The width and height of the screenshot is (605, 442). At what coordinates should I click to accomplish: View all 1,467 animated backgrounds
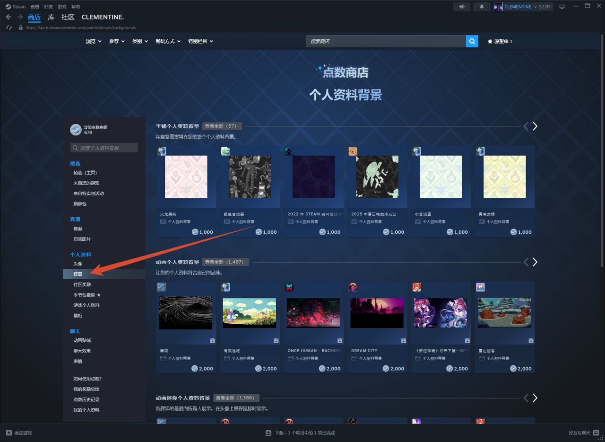(x=225, y=262)
